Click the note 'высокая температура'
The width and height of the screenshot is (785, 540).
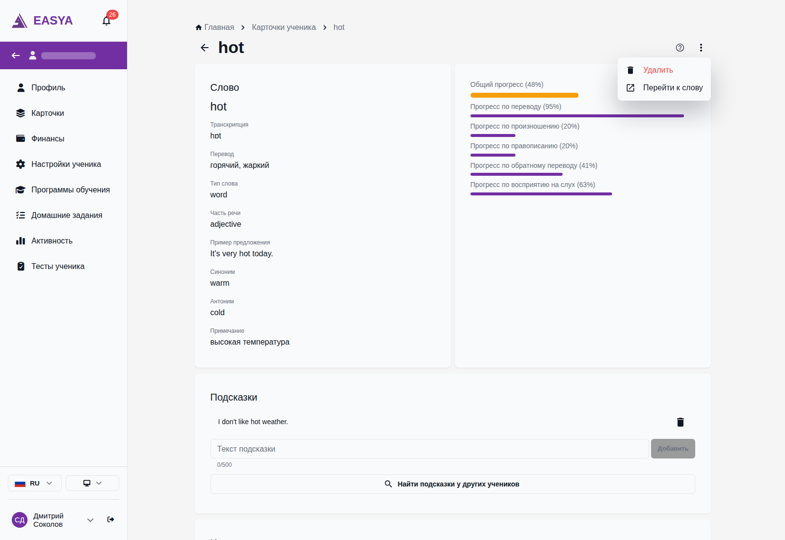tap(250, 342)
